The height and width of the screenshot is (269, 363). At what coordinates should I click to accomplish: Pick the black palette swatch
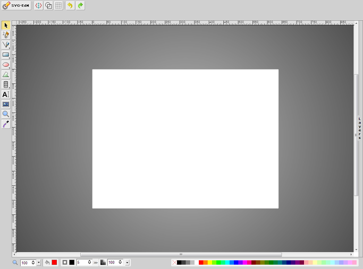click(179, 263)
